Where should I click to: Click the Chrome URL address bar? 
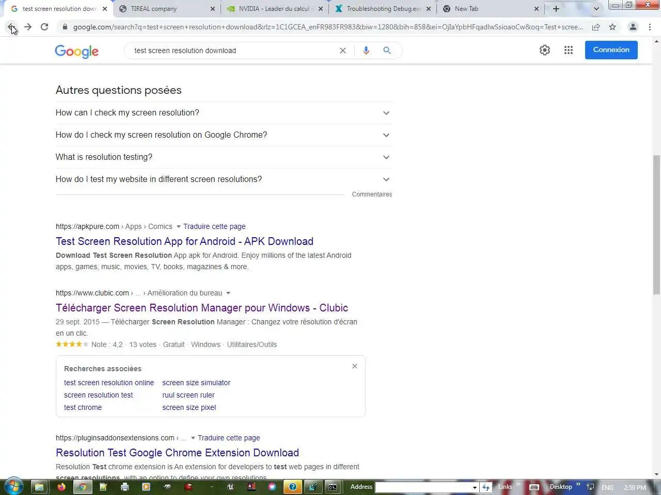point(328,27)
